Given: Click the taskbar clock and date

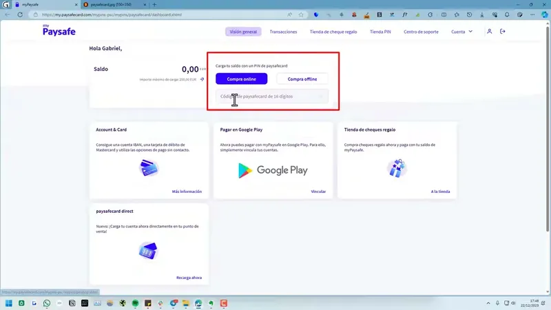Looking at the screenshot, I should pyautogui.click(x=530, y=303).
